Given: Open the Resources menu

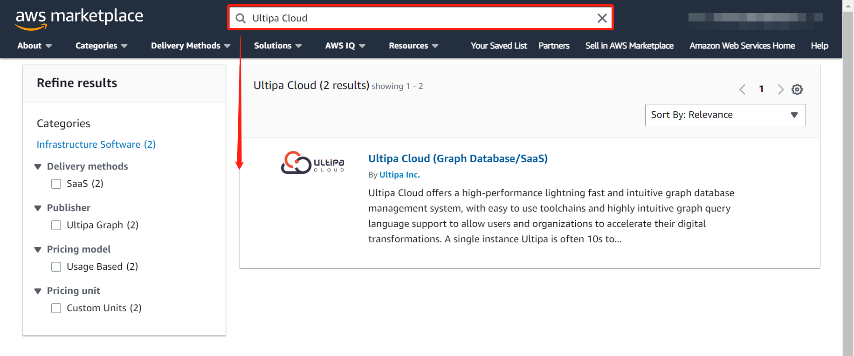Looking at the screenshot, I should (x=413, y=46).
